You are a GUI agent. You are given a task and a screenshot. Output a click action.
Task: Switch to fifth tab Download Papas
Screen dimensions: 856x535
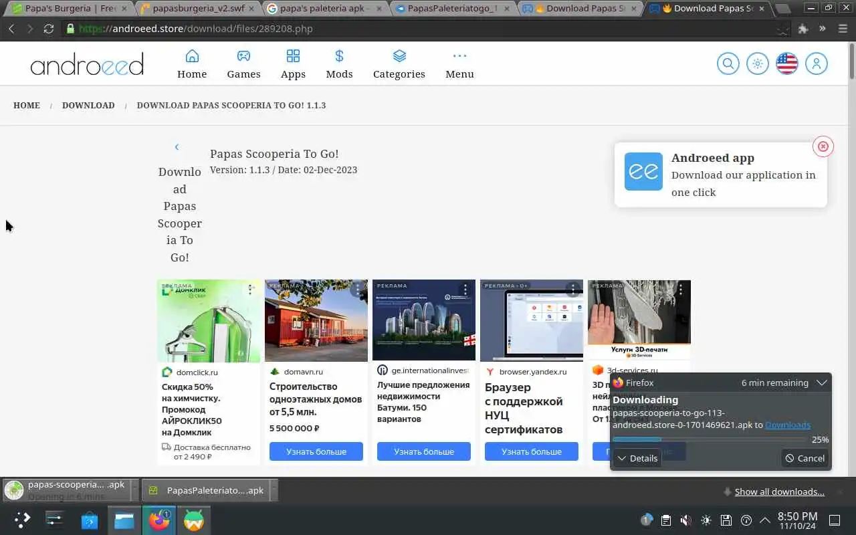point(579,9)
